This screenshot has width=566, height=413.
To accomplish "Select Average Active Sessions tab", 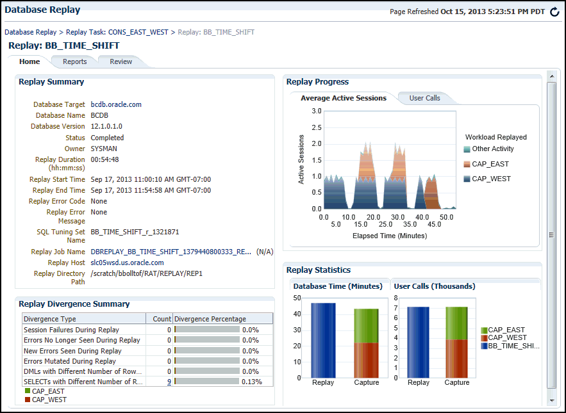I will pyautogui.click(x=344, y=98).
